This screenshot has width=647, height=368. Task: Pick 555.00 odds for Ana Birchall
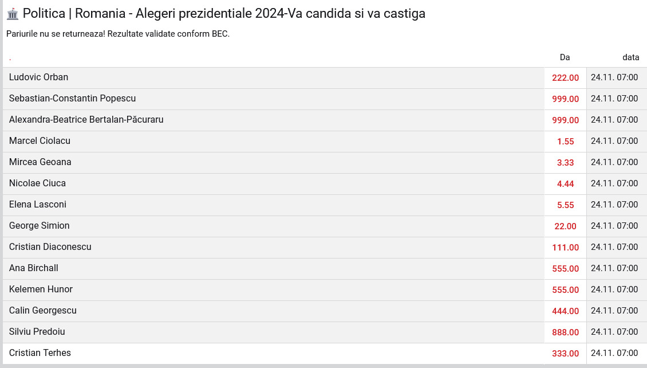click(x=565, y=268)
